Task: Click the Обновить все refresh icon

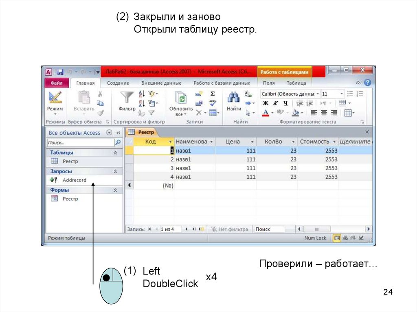Action: coord(181,98)
